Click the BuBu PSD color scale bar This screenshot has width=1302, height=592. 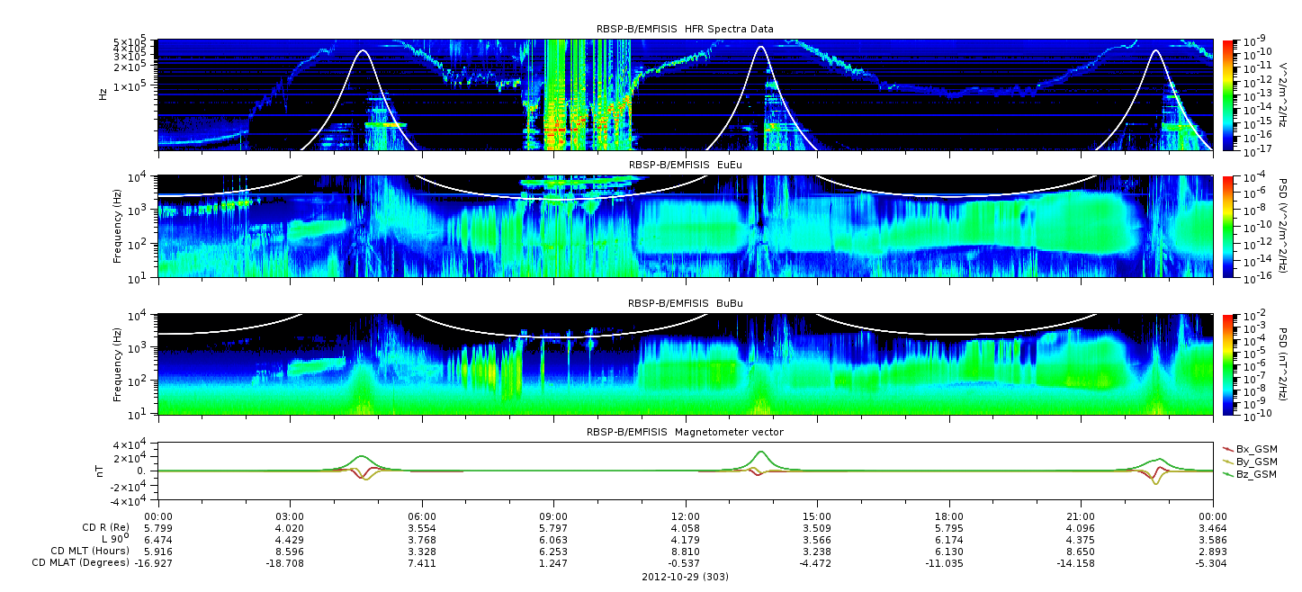(x=1229, y=364)
